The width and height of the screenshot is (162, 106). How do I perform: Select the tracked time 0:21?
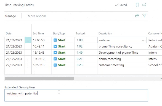79,59
